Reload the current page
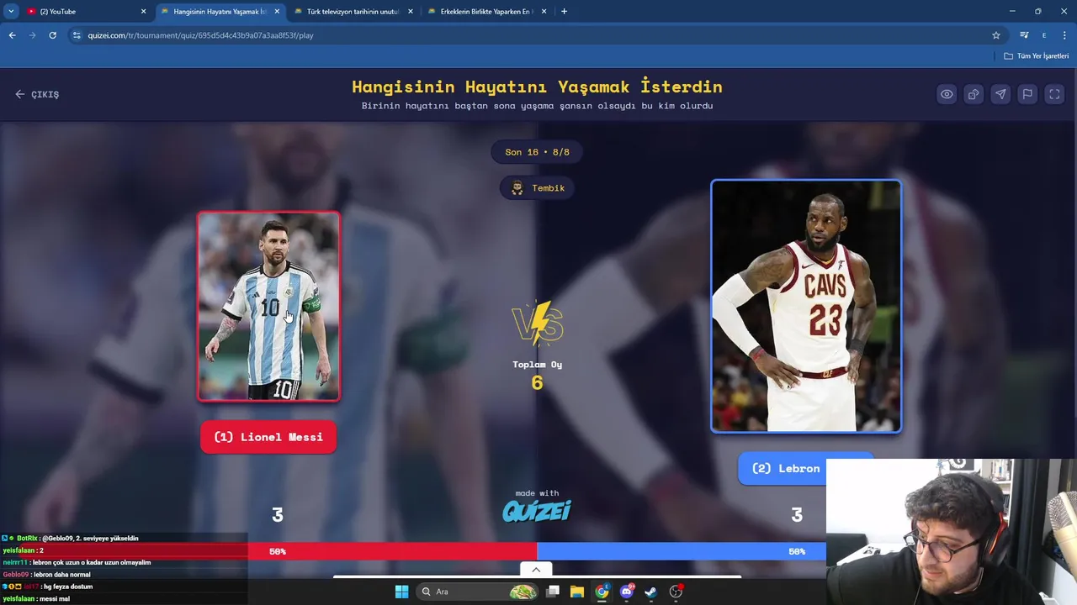 (x=52, y=35)
